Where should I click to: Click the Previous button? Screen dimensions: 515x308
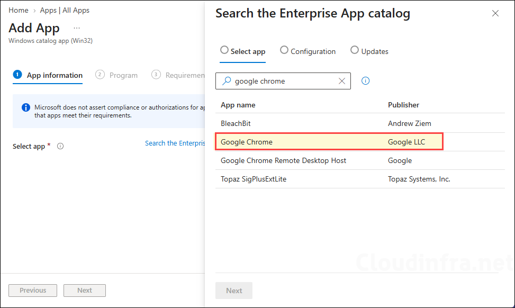click(x=33, y=290)
